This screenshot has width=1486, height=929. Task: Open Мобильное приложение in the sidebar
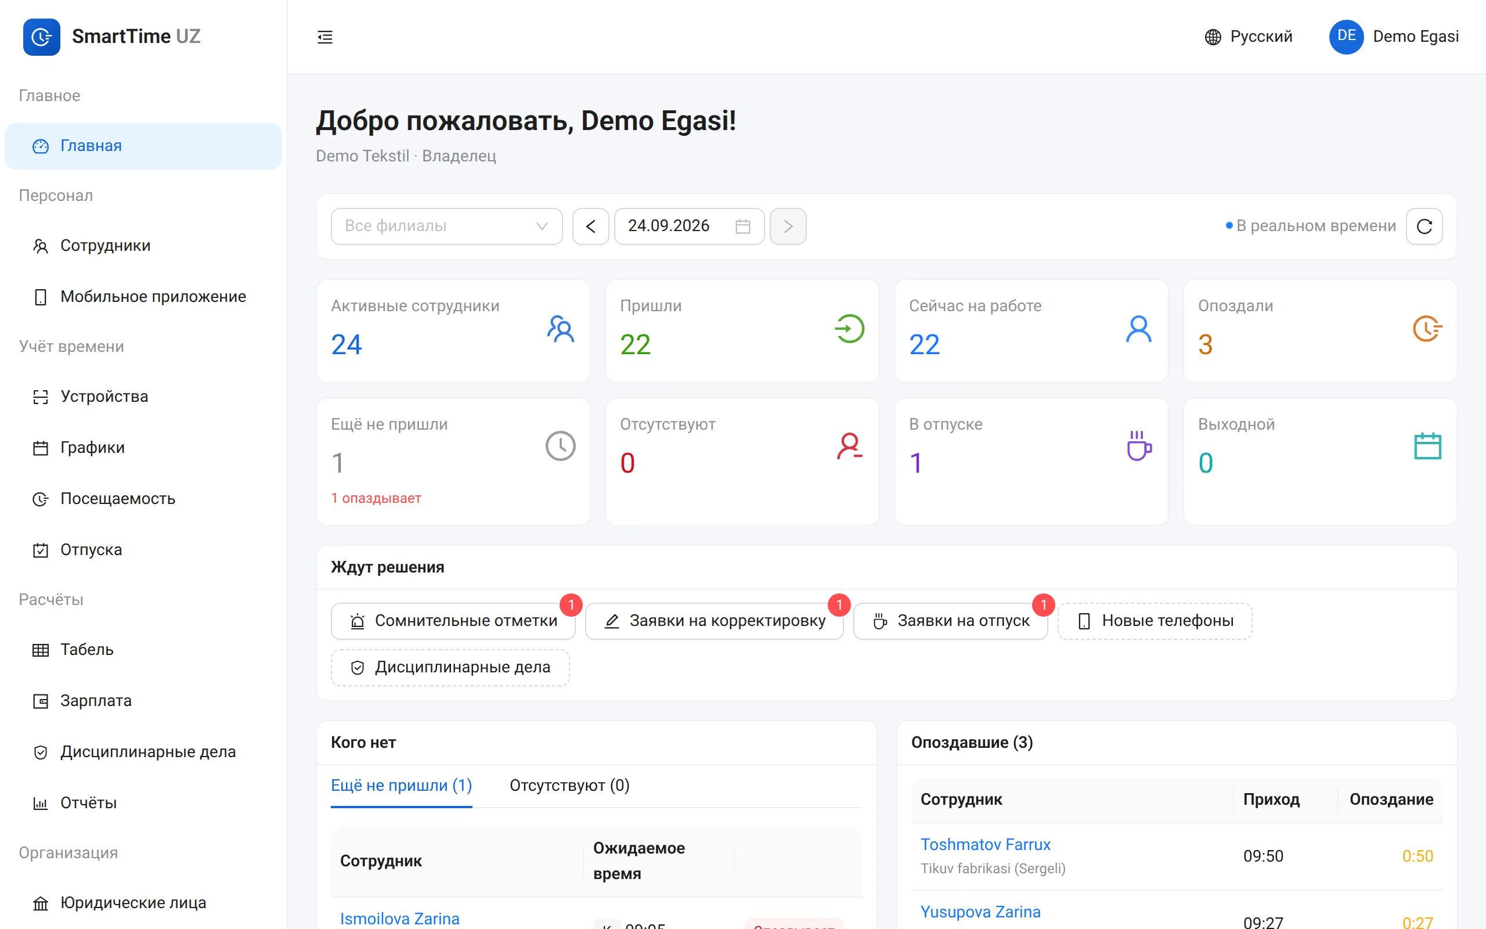(143, 297)
